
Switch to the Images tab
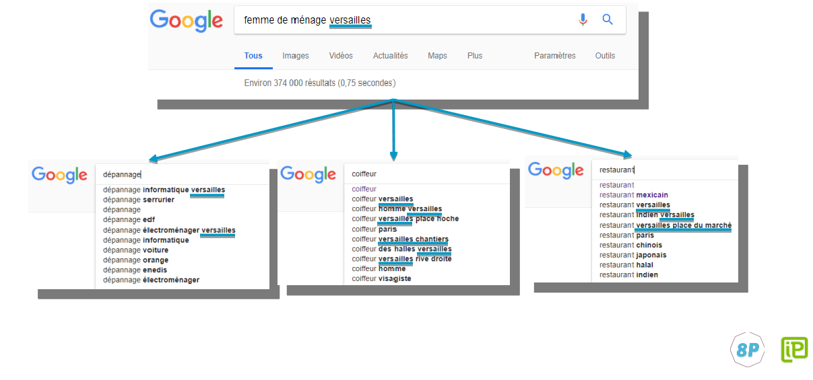coord(296,56)
